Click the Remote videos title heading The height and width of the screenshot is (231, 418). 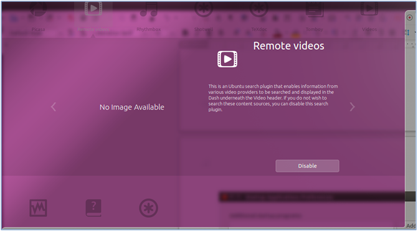click(288, 46)
